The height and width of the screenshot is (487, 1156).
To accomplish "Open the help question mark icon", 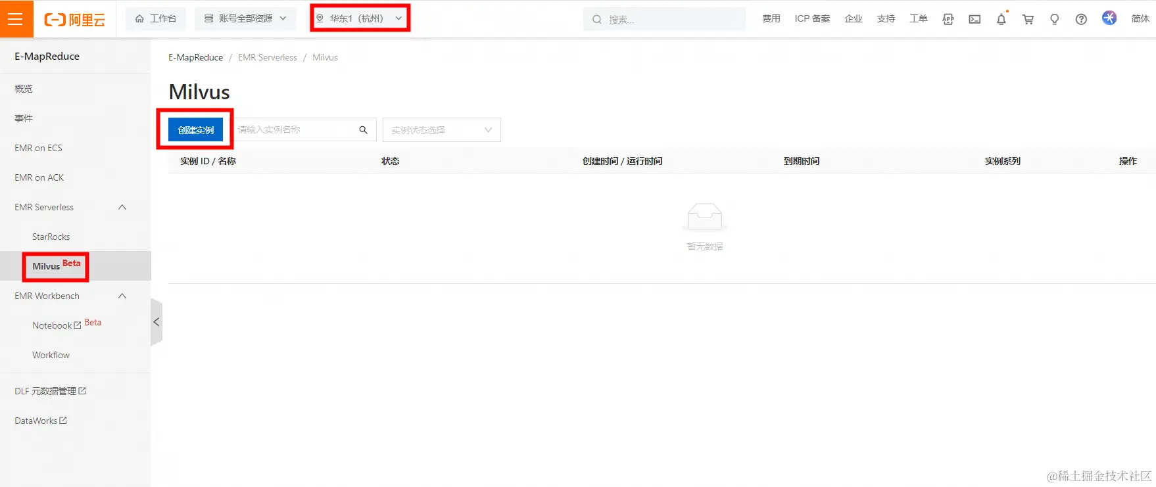I will click(1081, 19).
